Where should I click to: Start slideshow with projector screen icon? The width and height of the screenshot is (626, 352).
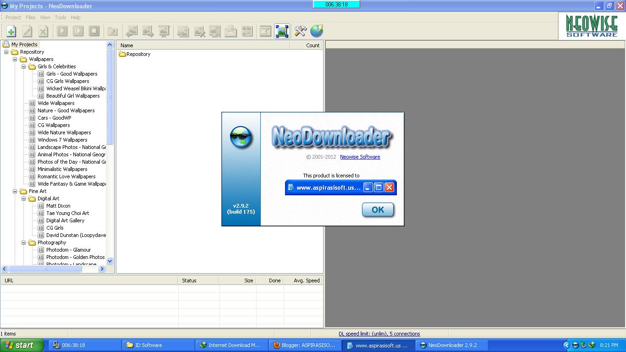[x=164, y=31]
